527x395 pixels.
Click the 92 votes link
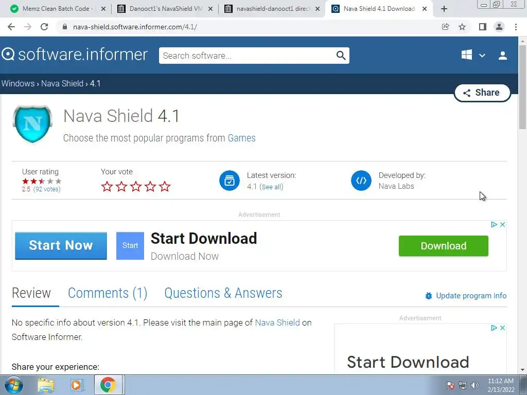(x=47, y=189)
